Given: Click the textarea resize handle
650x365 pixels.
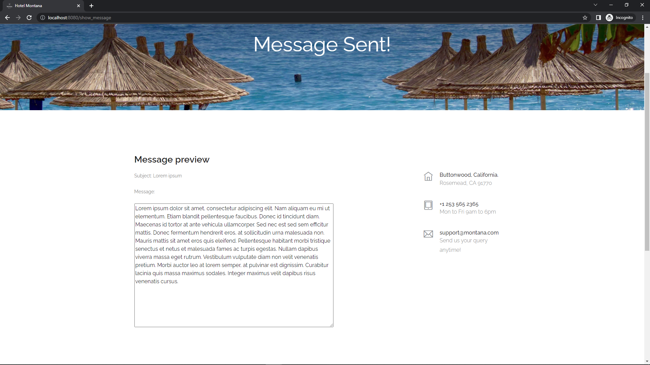Looking at the screenshot, I should tap(331, 325).
